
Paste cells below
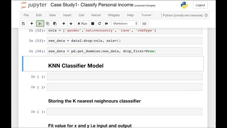click(55, 23)
